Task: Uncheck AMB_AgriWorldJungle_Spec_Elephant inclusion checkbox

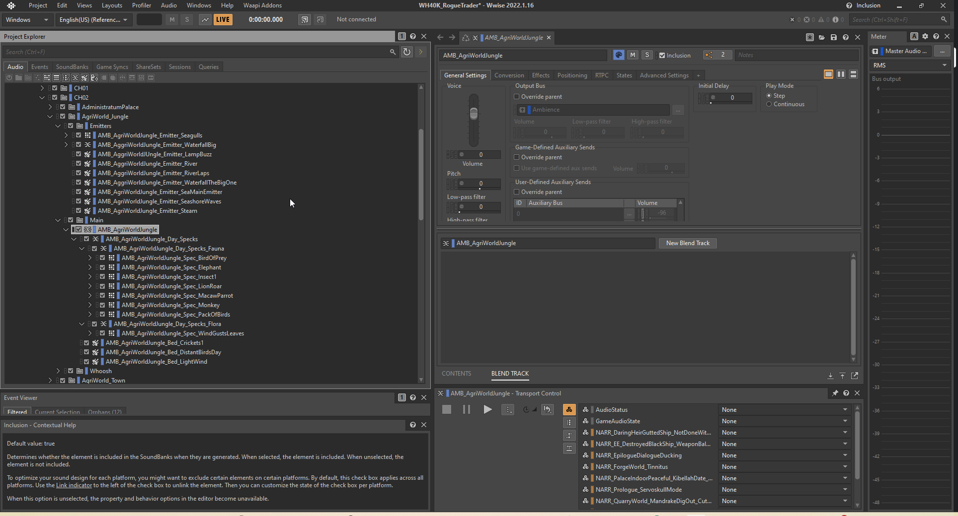Action: click(102, 267)
